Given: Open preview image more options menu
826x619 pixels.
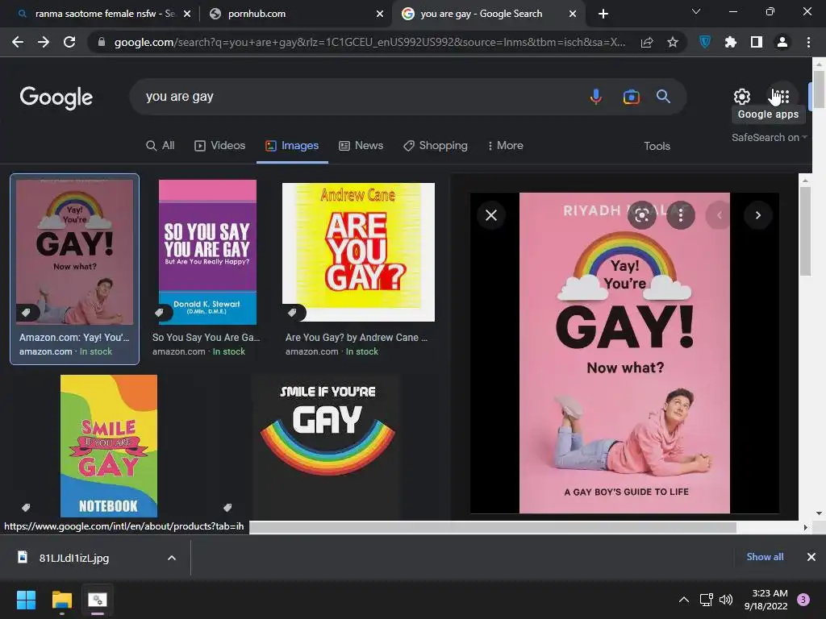Looking at the screenshot, I should 681,215.
